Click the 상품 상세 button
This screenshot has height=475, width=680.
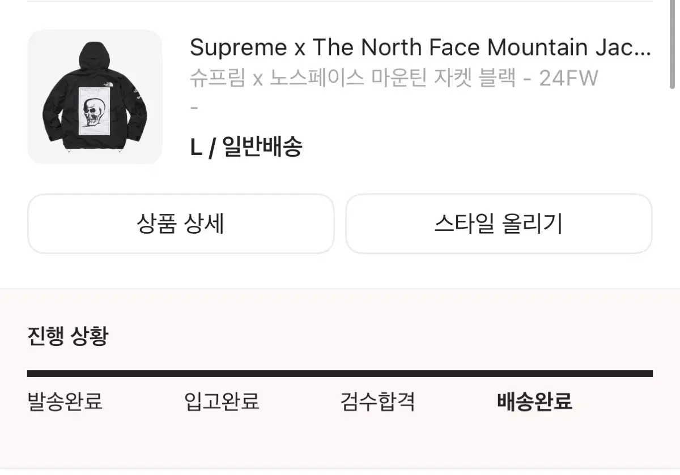pos(180,223)
